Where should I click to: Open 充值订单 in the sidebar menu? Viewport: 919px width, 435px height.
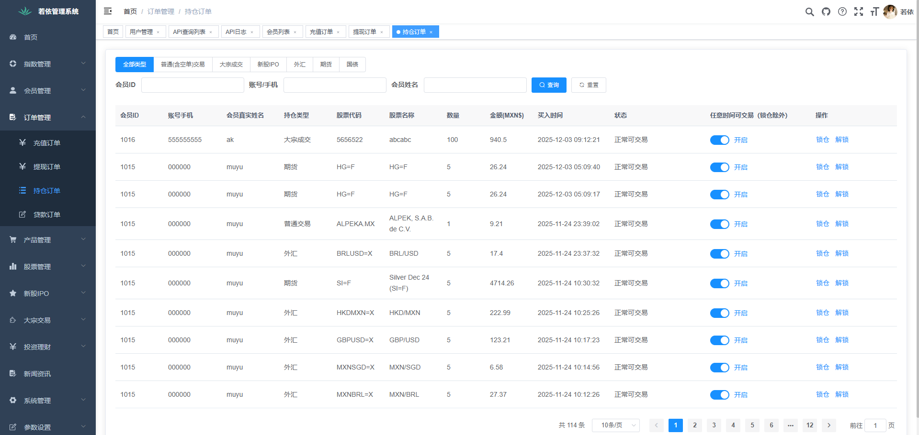[47, 143]
